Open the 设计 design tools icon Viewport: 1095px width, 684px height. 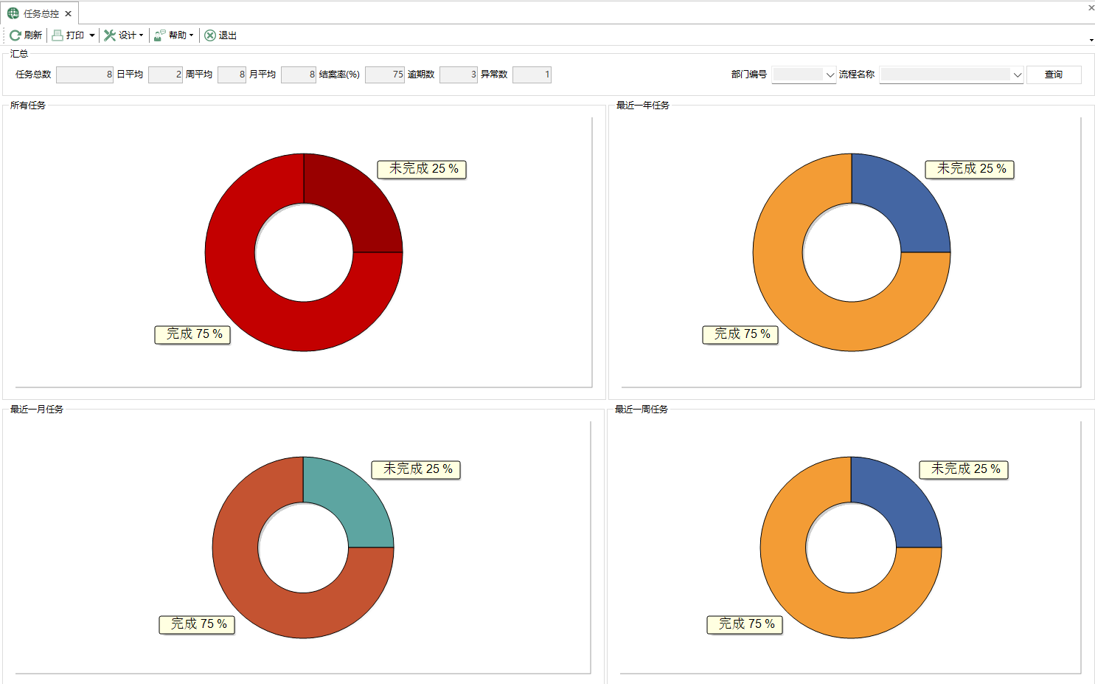tap(110, 35)
